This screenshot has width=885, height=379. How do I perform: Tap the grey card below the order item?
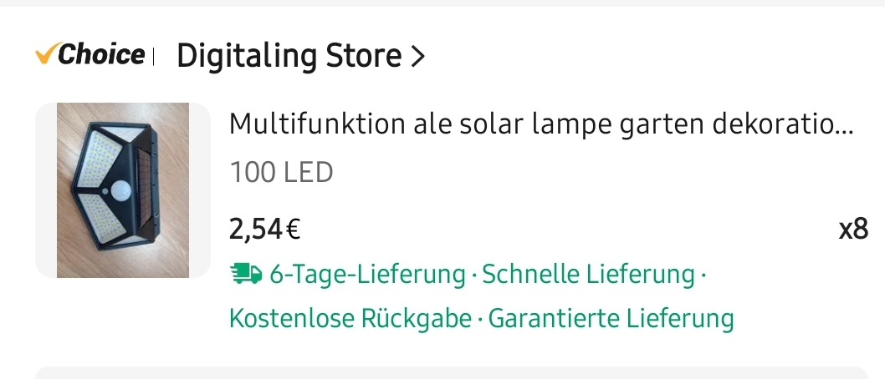tap(452, 372)
